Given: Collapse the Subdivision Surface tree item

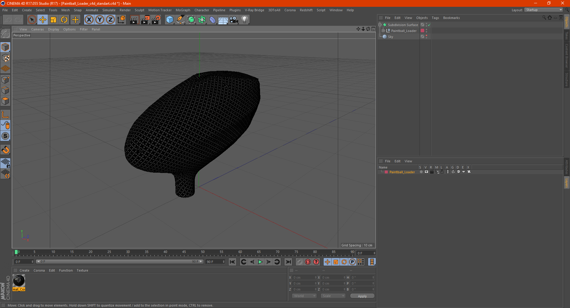Looking at the screenshot, I should click(x=380, y=25).
